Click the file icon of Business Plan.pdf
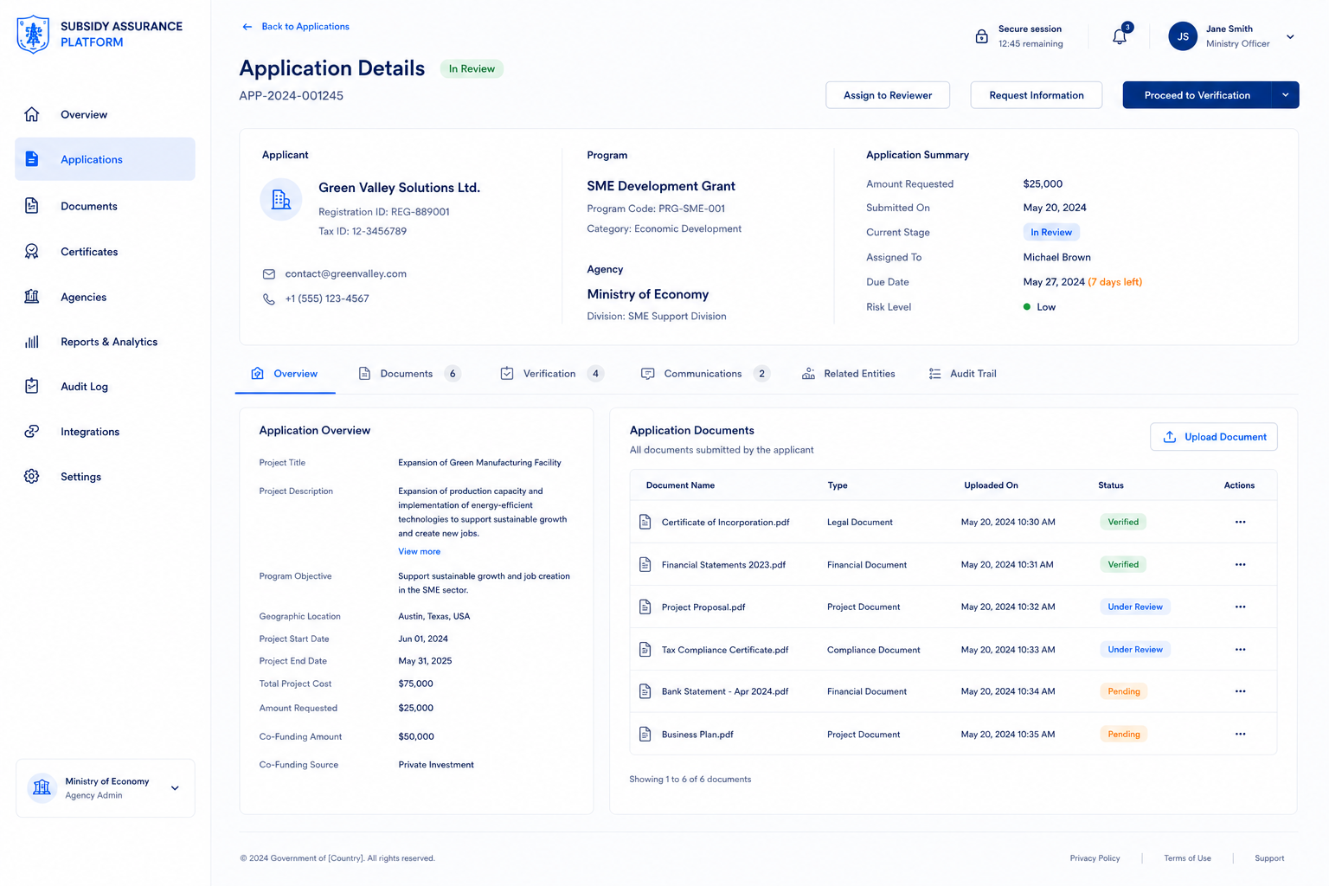This screenshot has width=1329, height=886. coord(645,734)
